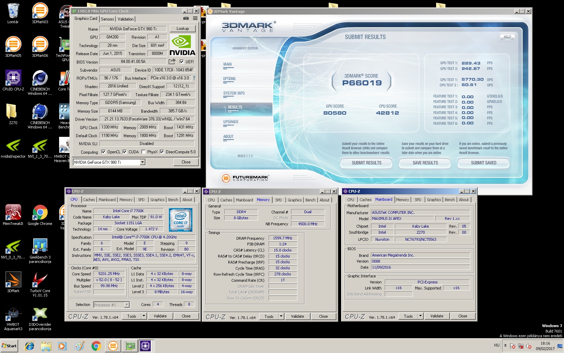This screenshot has width=564, height=353.
Task: Switch to 3DMark Vantage on the taskbar
Action: coord(113,346)
